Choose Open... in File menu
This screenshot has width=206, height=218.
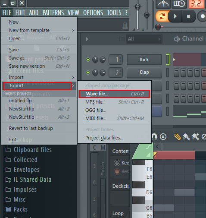point(39,38)
